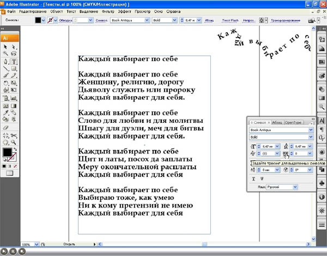Screen dimensions: 327x256
Task: Open the OpenType tab
Action: pos(293,122)
